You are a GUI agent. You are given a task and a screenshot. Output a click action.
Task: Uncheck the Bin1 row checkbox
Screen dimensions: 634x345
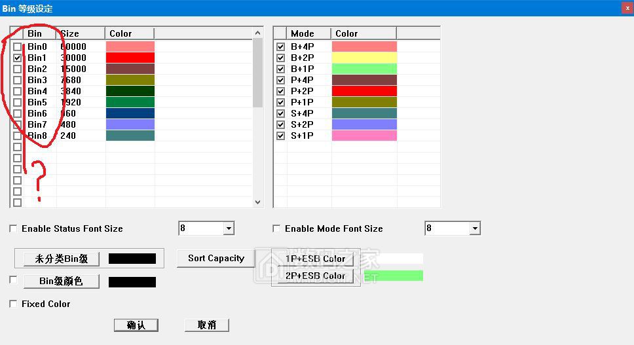[17, 58]
